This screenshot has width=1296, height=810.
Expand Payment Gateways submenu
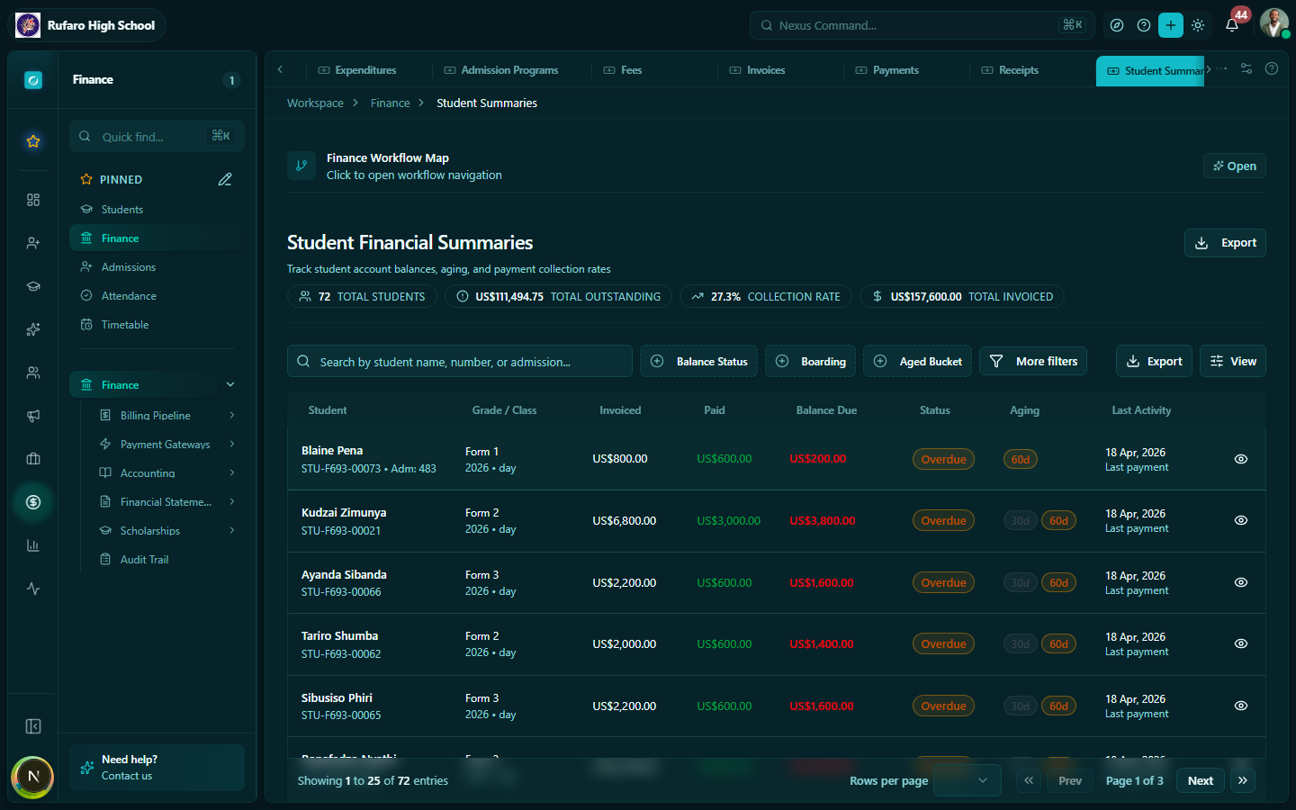pos(232,444)
